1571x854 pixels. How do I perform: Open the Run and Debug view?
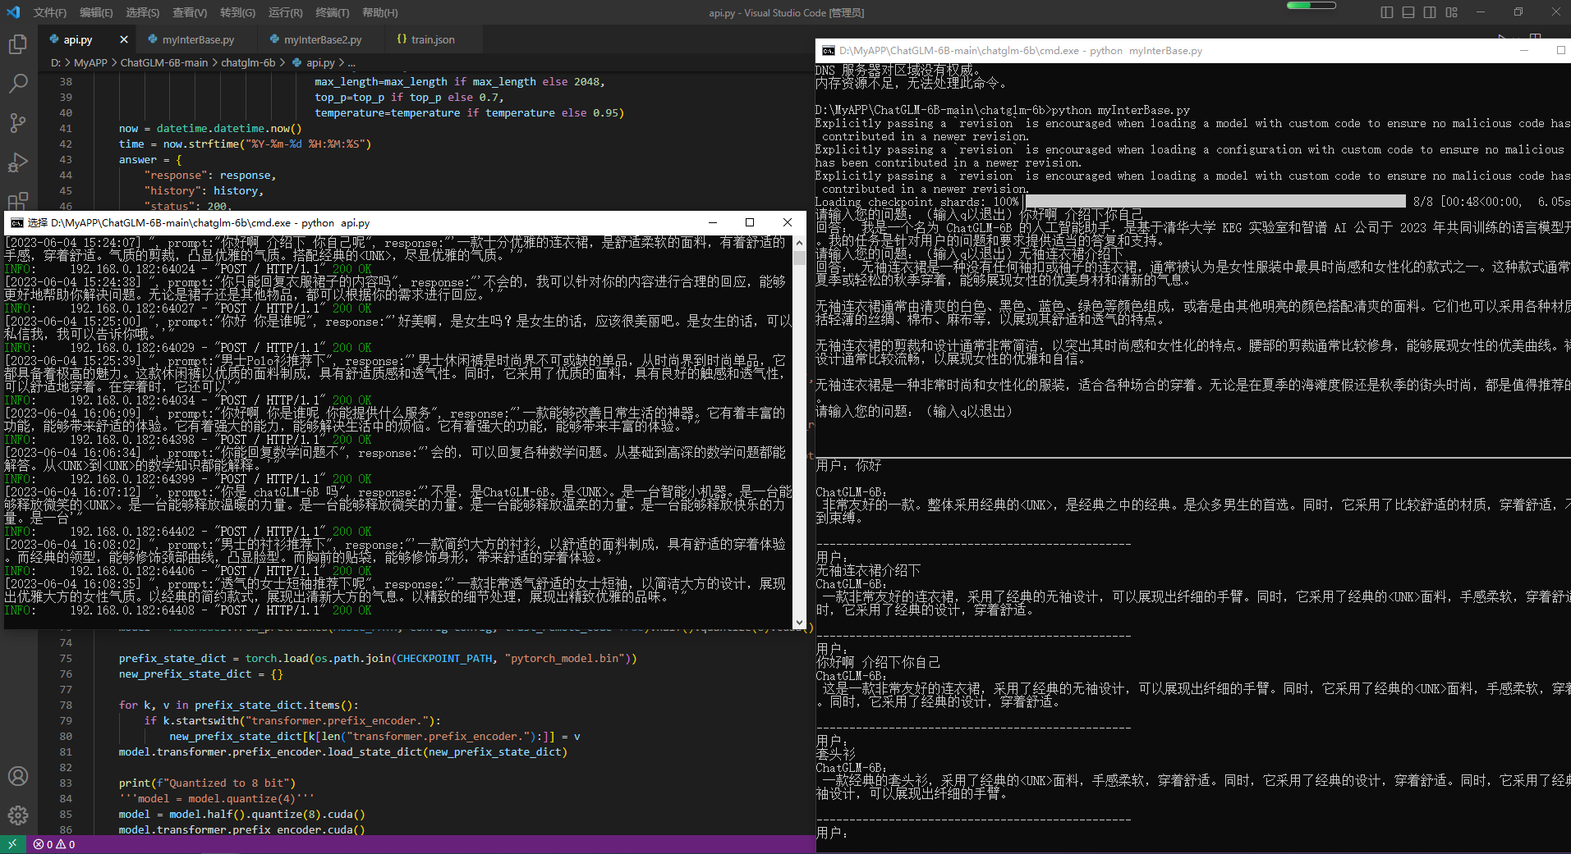click(18, 162)
